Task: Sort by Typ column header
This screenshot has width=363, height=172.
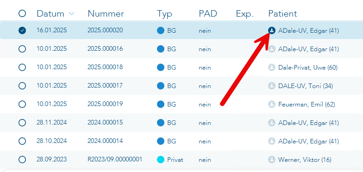Action: point(164,14)
